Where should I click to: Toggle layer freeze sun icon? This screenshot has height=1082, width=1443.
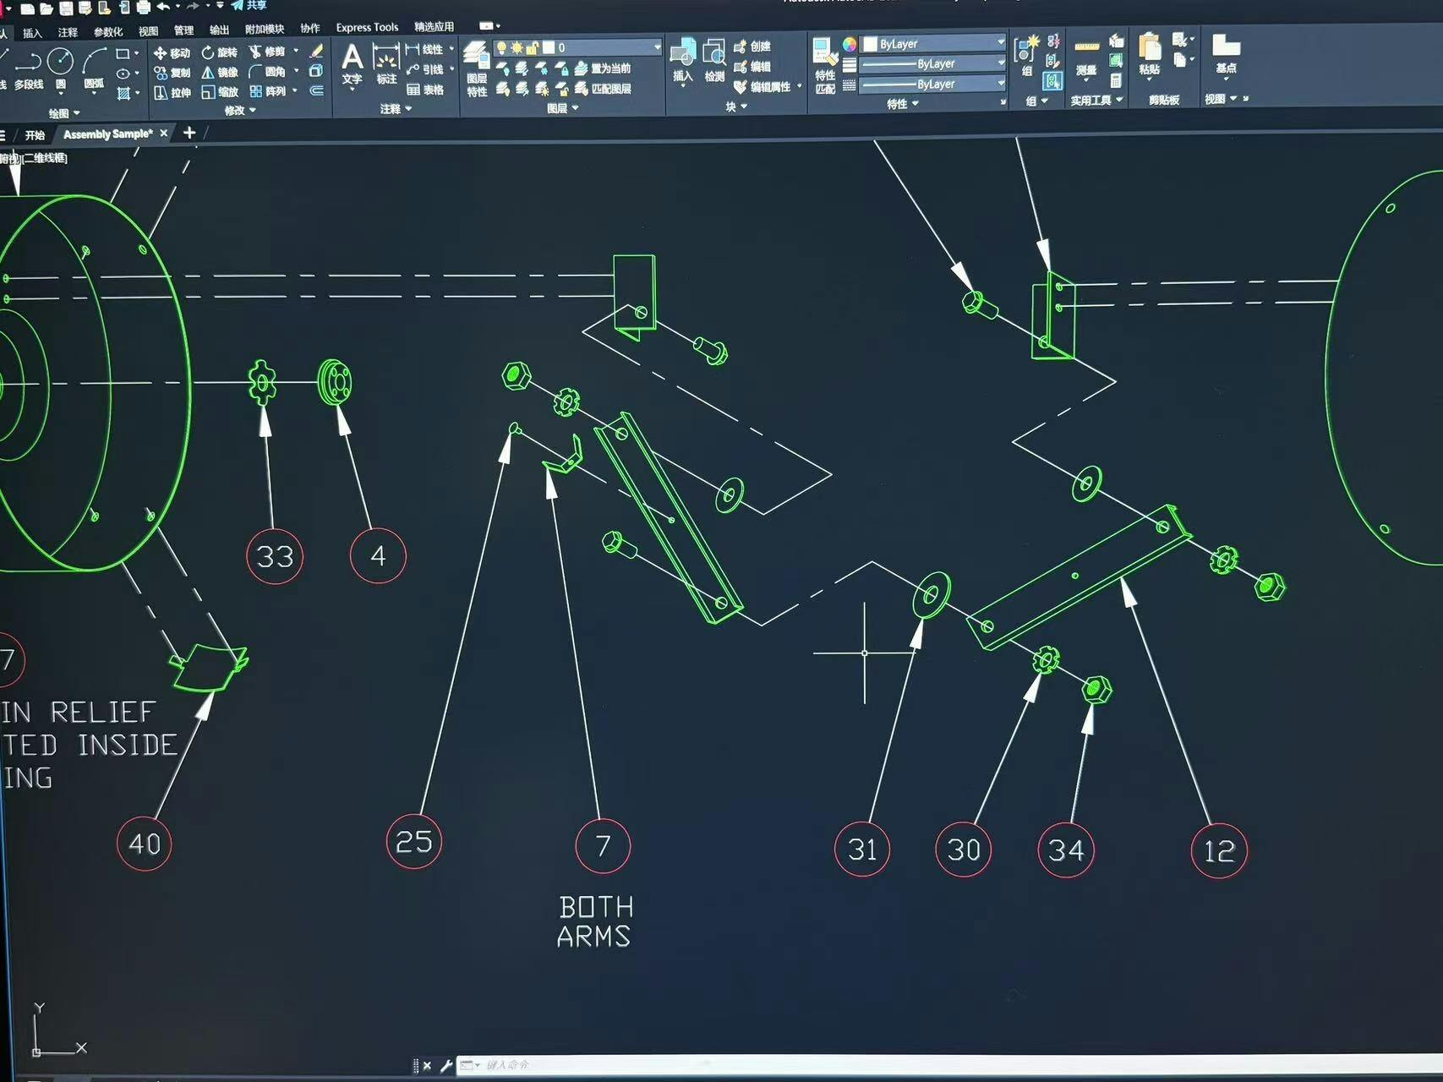click(517, 47)
